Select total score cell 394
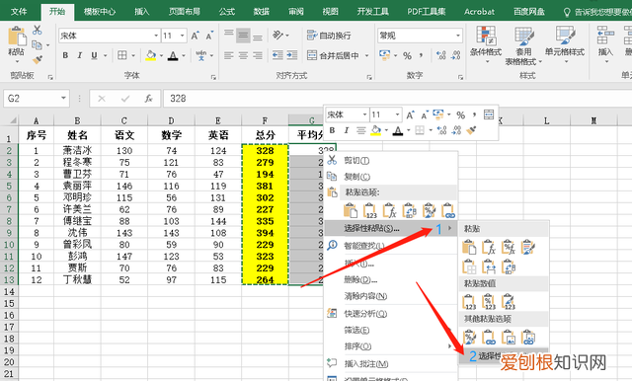 coord(265,233)
